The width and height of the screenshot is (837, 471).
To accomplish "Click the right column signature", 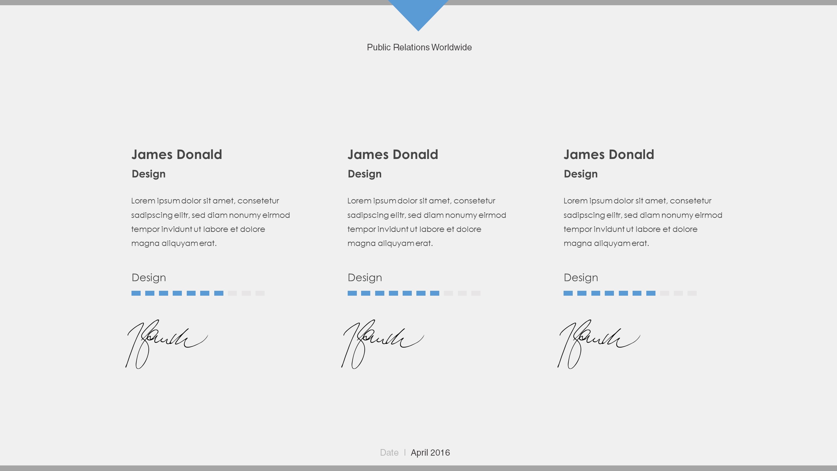I will pos(598,343).
